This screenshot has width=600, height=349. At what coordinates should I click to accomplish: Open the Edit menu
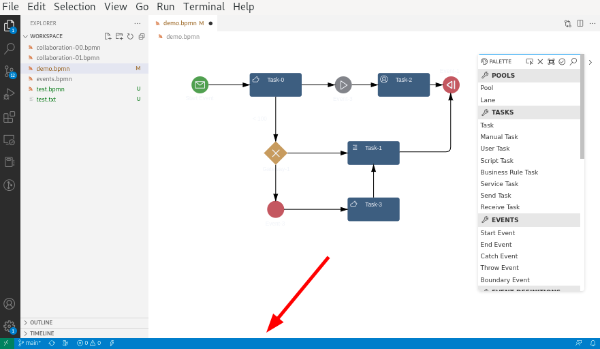tap(36, 7)
